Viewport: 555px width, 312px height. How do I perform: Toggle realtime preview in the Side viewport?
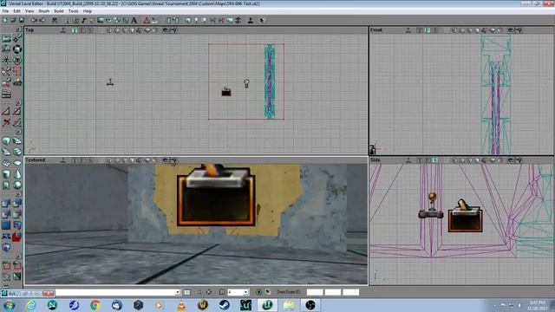[408, 160]
